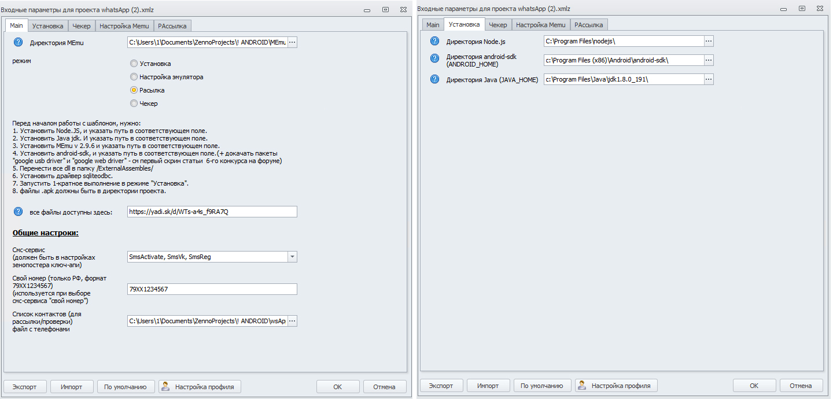
Task: Open the browse button for the Node.js directory
Action: coord(709,41)
